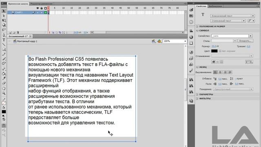Viewport: 261px width, 147px height.
Task: Select the Brush tool
Action: [4, 59]
